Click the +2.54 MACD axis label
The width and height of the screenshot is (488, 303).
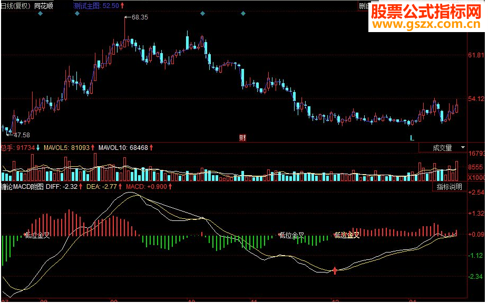(x=476, y=193)
